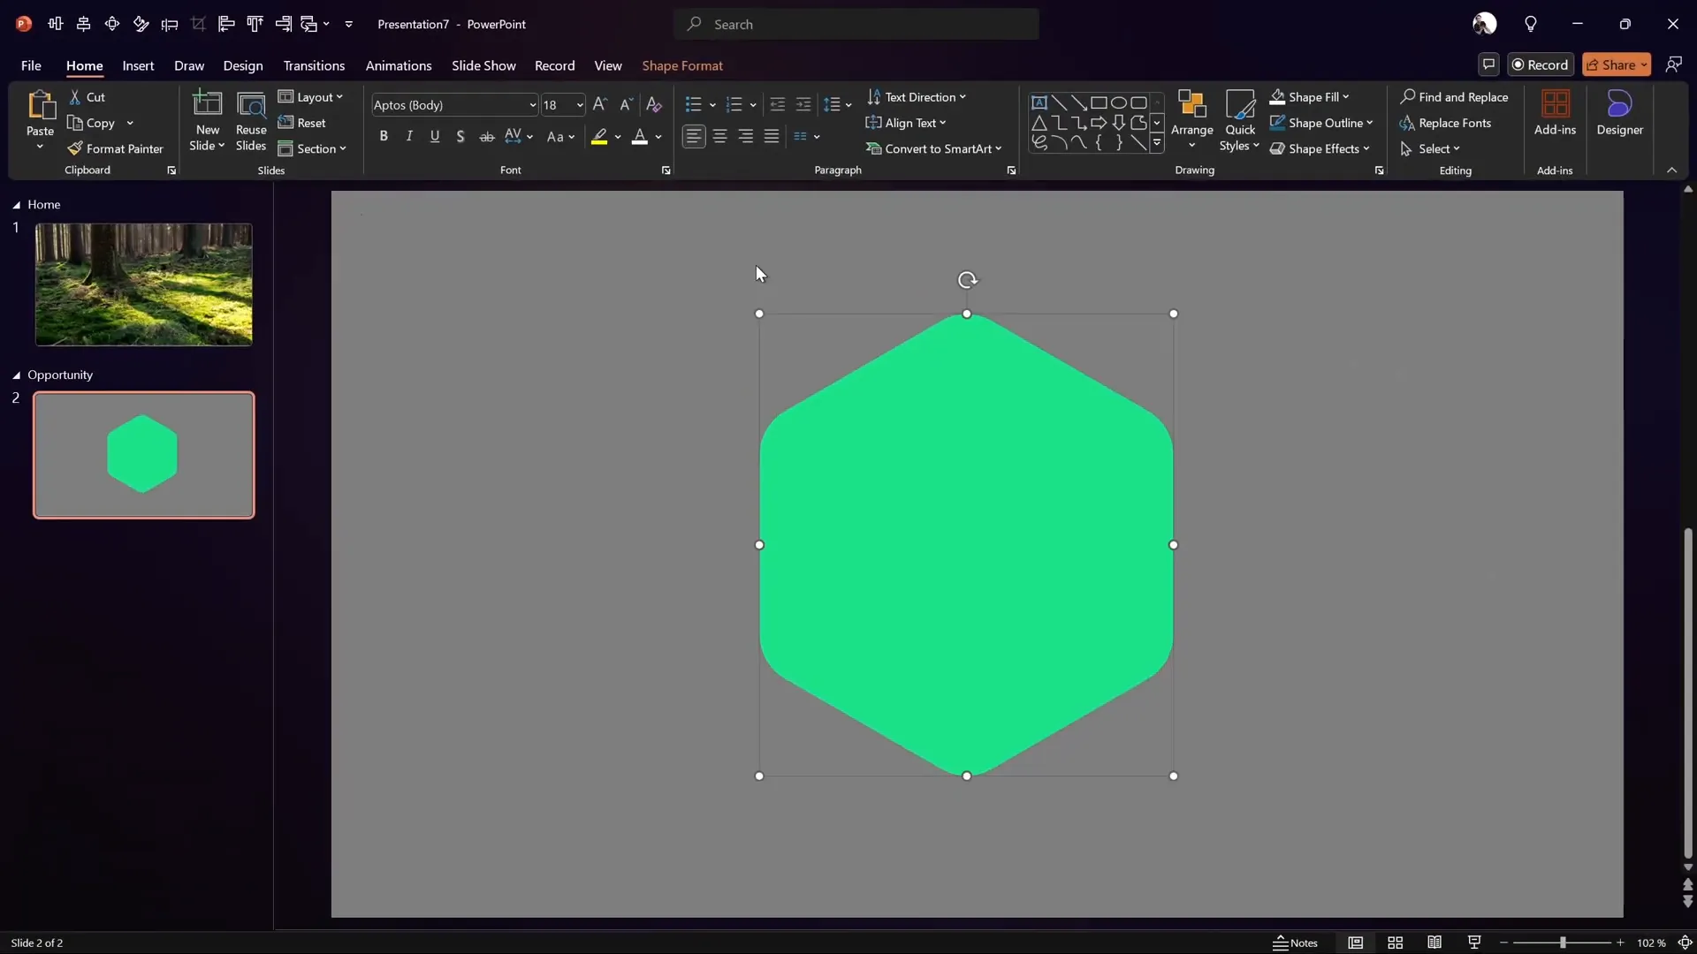Toggle strikethrough formatting
The image size is (1697, 954).
point(486,136)
